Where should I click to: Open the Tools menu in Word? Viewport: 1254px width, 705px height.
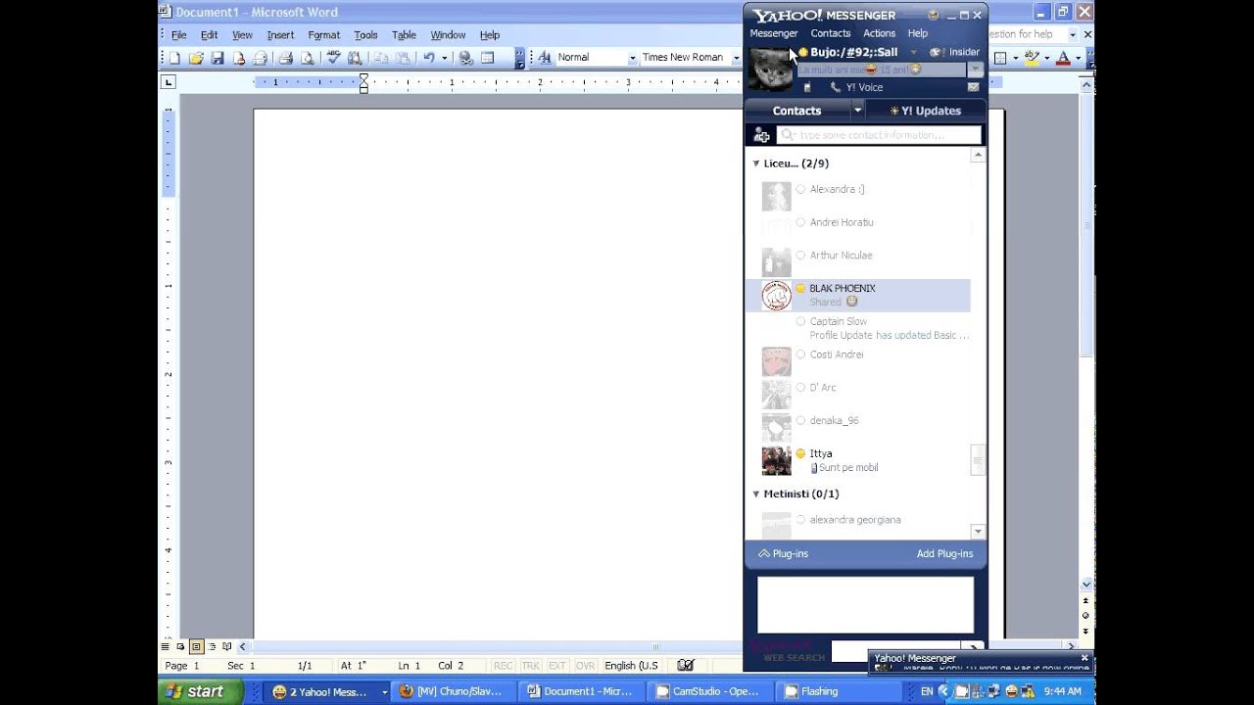pyautogui.click(x=365, y=35)
